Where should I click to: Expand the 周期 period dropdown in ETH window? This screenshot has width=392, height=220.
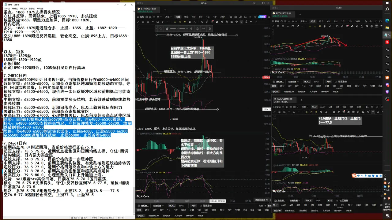(168, 17)
